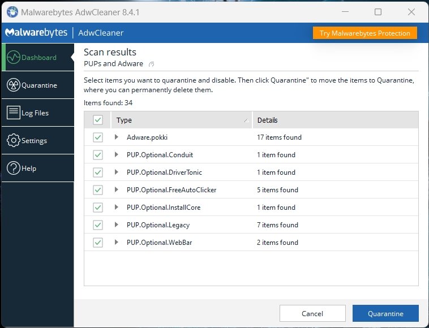Maximize the AdwCleaner window
429x328 pixels.
378,12
